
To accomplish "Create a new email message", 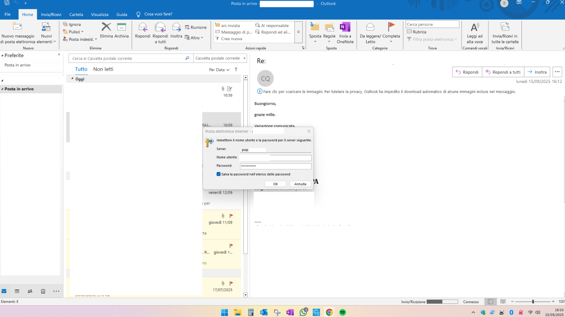I will point(18,33).
